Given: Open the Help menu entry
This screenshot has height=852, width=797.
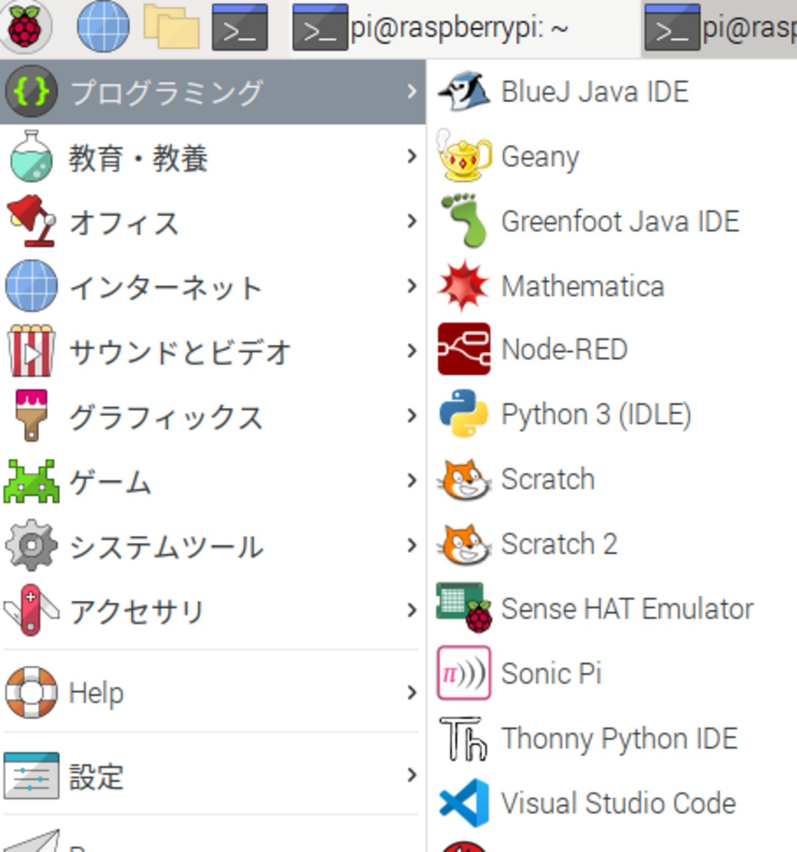Looking at the screenshot, I should 212,693.
